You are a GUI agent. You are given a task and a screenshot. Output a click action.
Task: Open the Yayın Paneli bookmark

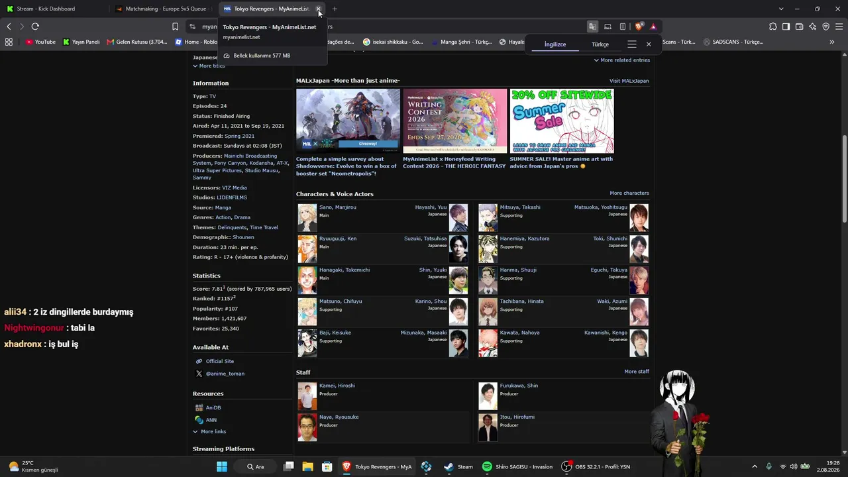pos(81,42)
